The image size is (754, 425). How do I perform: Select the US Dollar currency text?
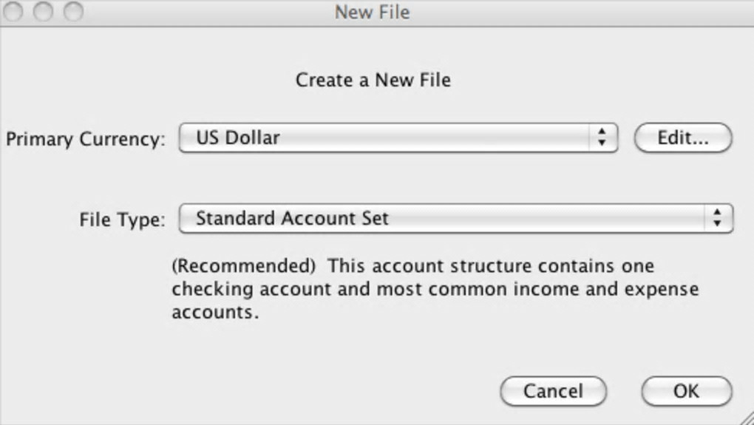click(x=237, y=137)
